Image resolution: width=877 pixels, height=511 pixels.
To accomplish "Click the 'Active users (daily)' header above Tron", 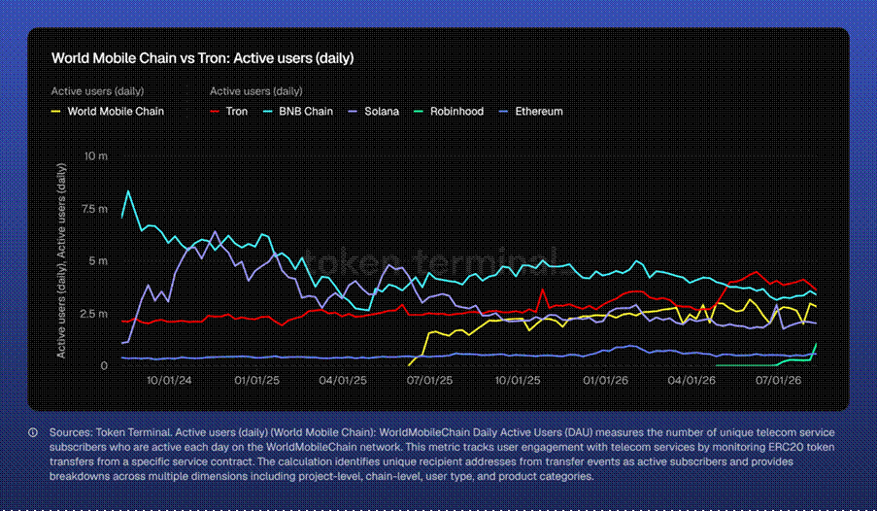I will point(256,91).
